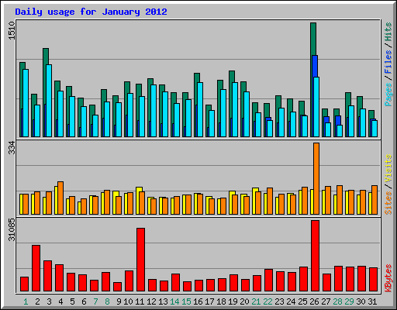Screen dimensions: 397x310
Task: Click the yellow "Visits" legend label
Action: [x=388, y=168]
